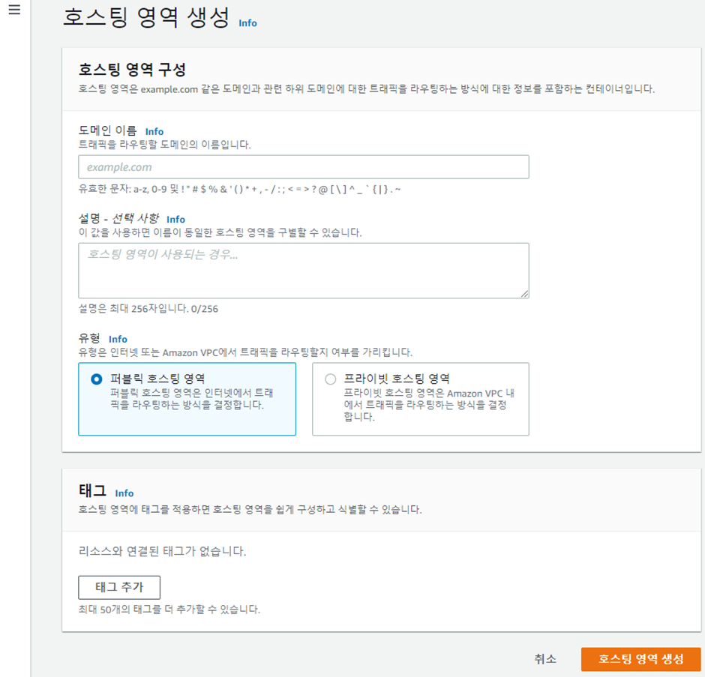Click the text 리소스와 연결된 태그가 없습니다.
Image resolution: width=705 pixels, height=677 pixels.
pyautogui.click(x=162, y=551)
